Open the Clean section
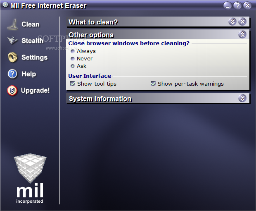Screen dimensions: 256x211 point(31,24)
